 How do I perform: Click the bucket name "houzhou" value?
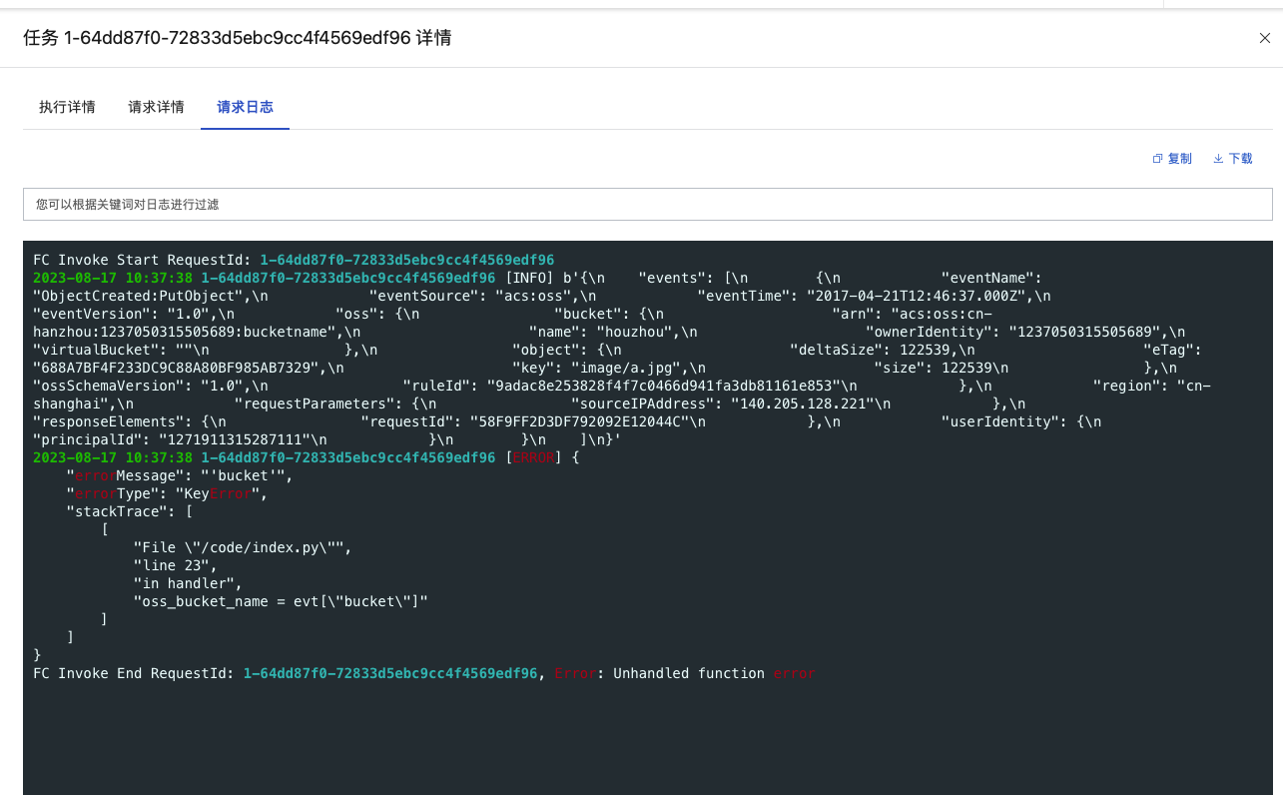click(x=638, y=332)
